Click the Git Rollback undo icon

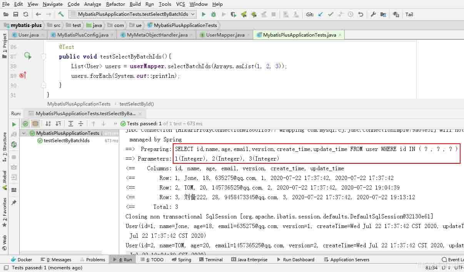361,14
